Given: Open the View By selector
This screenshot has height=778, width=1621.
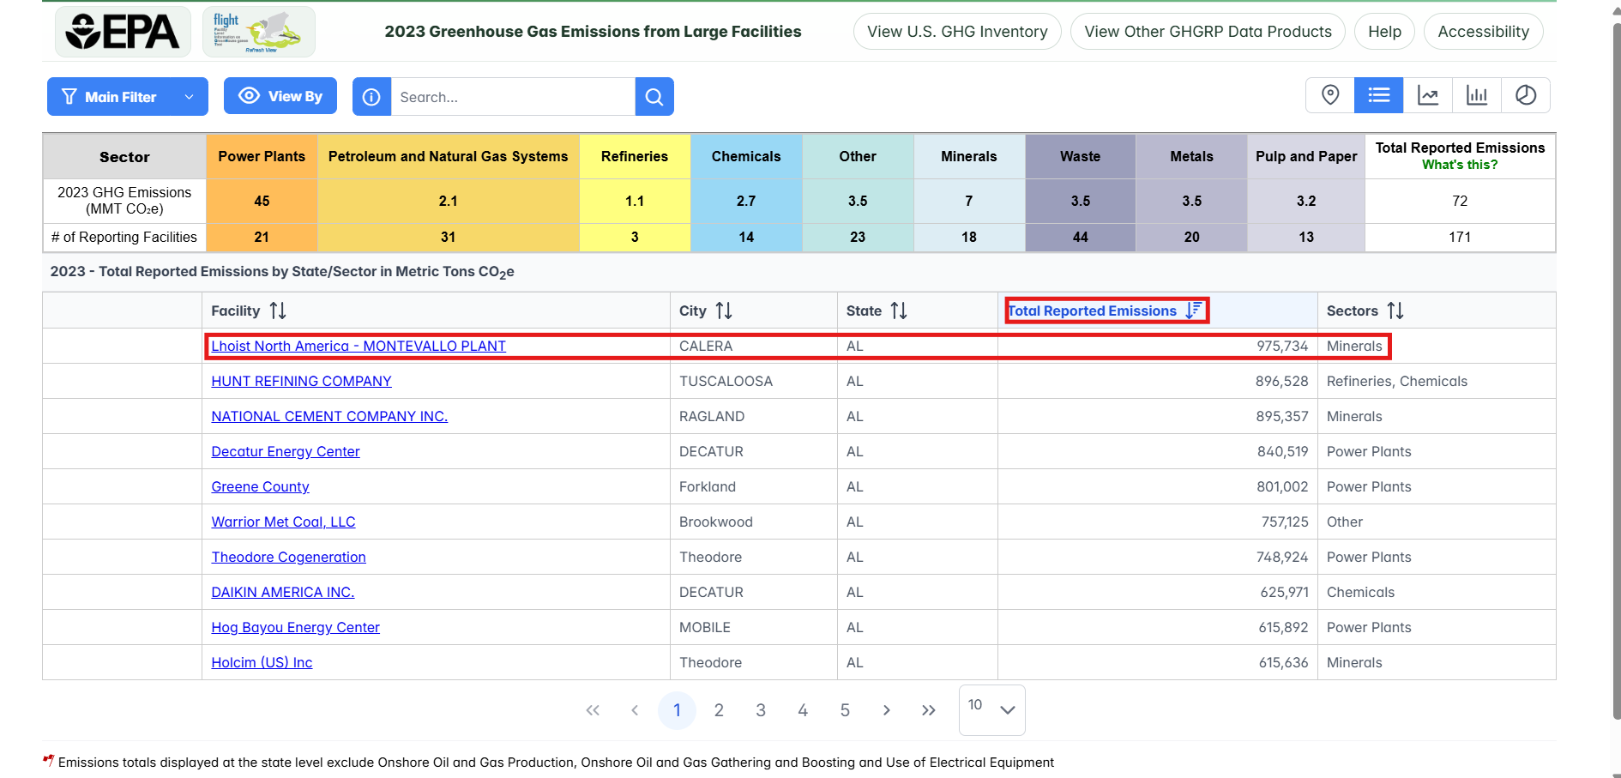Looking at the screenshot, I should (x=280, y=95).
